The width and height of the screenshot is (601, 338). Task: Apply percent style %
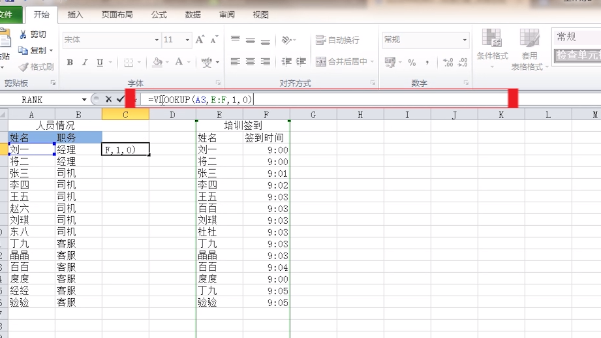[x=412, y=63]
